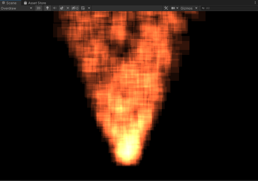
Task: Click the search magnifier icon
Action: 203,8
